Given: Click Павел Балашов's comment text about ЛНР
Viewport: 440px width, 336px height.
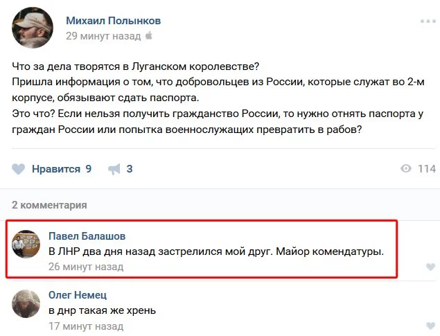Looking at the screenshot, I should pyautogui.click(x=215, y=251).
